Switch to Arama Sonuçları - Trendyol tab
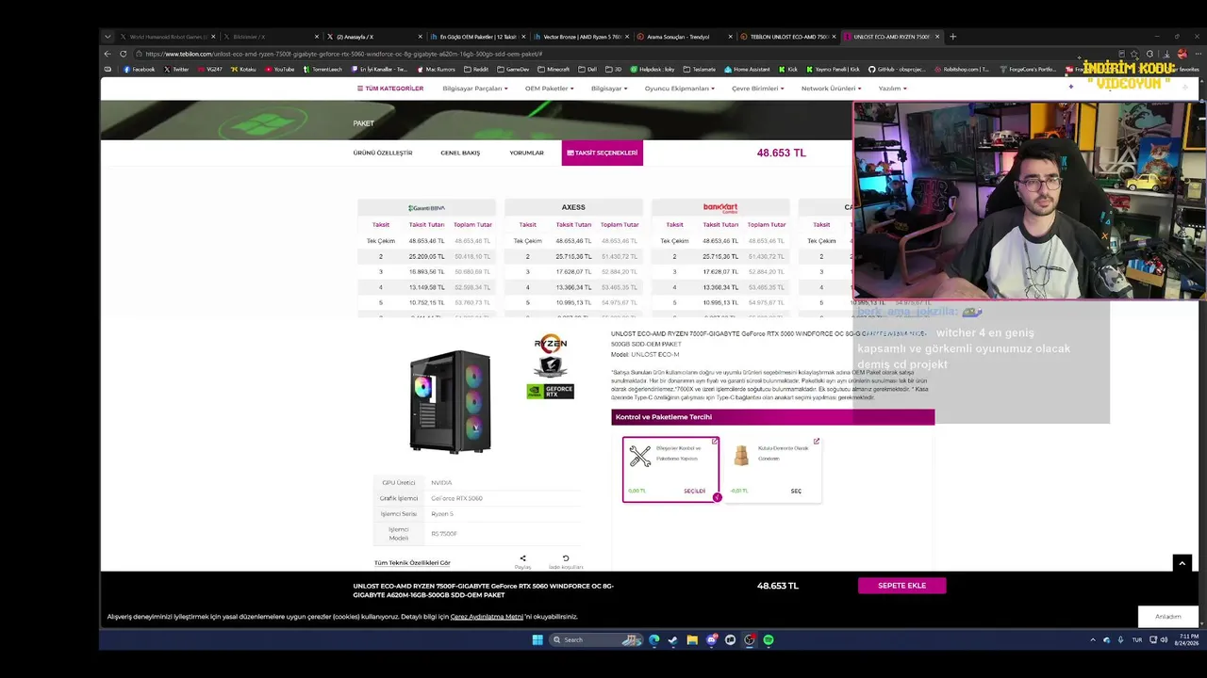This screenshot has width=1207, height=678. tap(686, 37)
